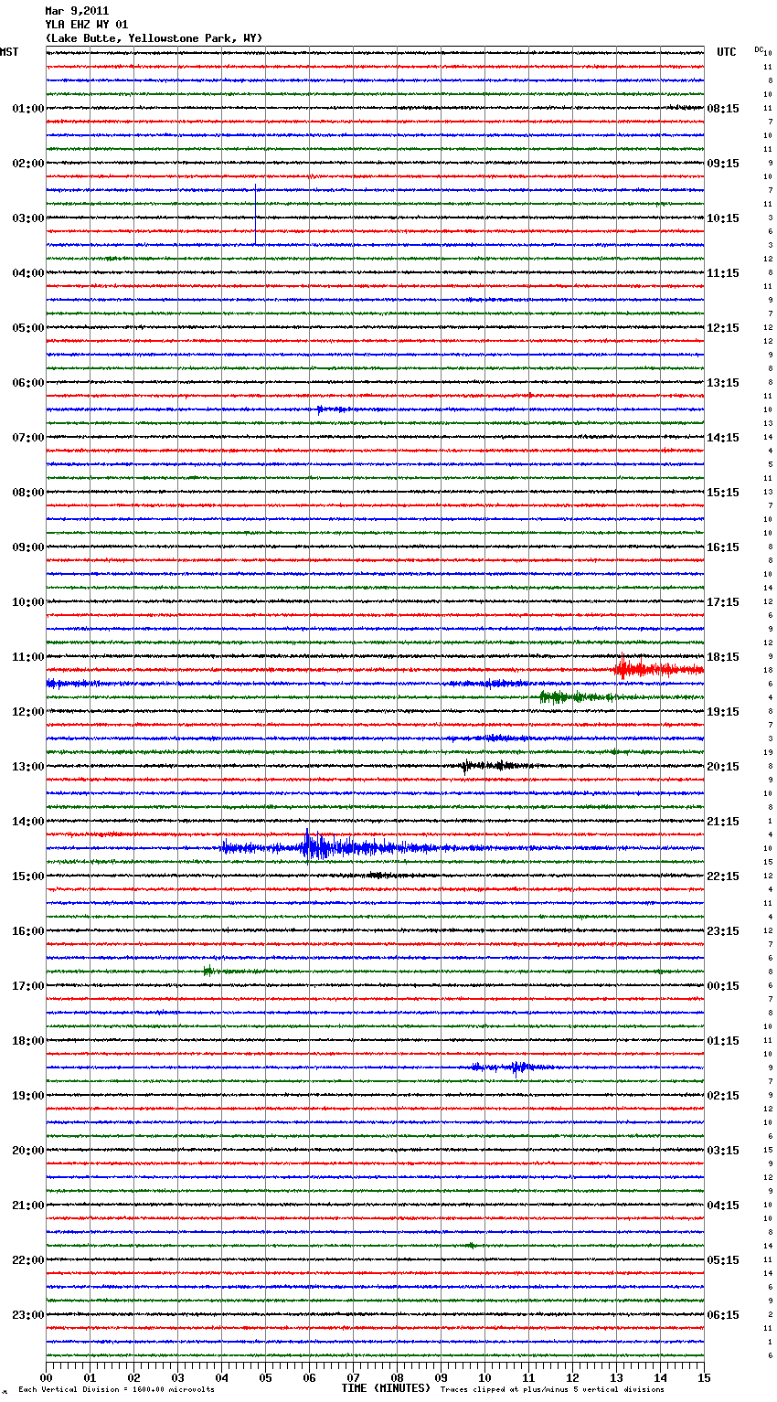The height and width of the screenshot is (1402, 777).
Task: Click the TIME (MINUTES) axis title
Action: [386, 1388]
